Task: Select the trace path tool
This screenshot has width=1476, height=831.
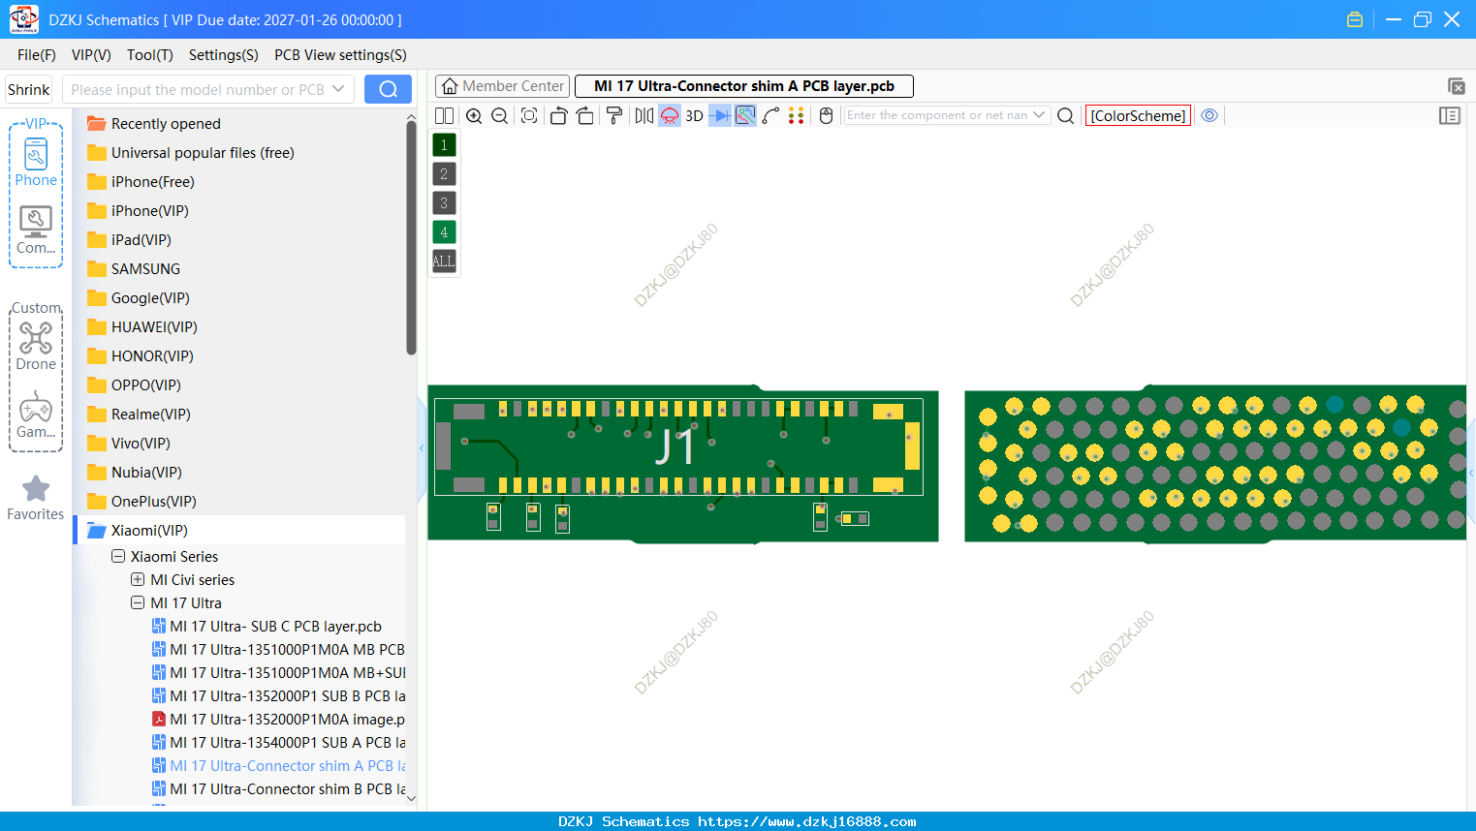Action: 771,115
